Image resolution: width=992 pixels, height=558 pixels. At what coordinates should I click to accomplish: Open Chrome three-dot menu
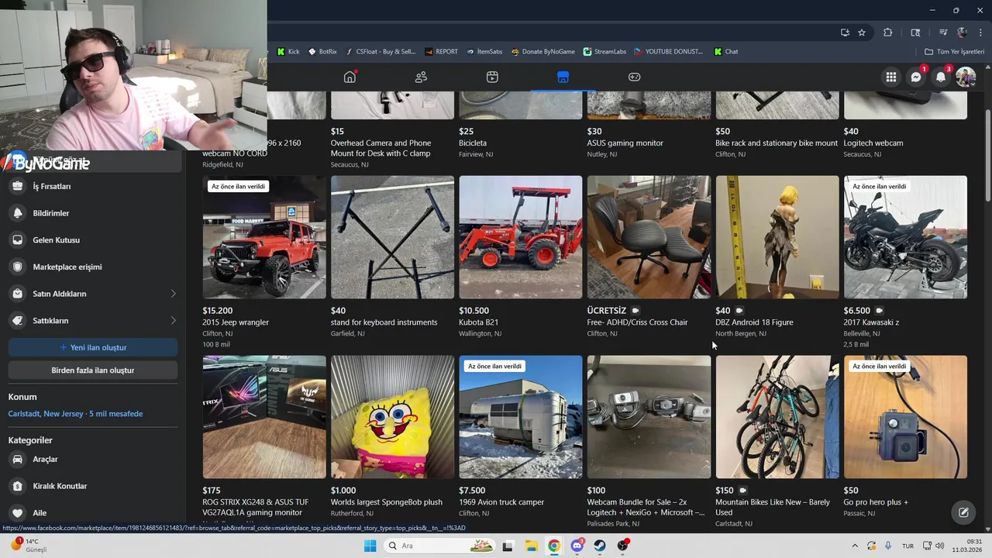pos(980,33)
